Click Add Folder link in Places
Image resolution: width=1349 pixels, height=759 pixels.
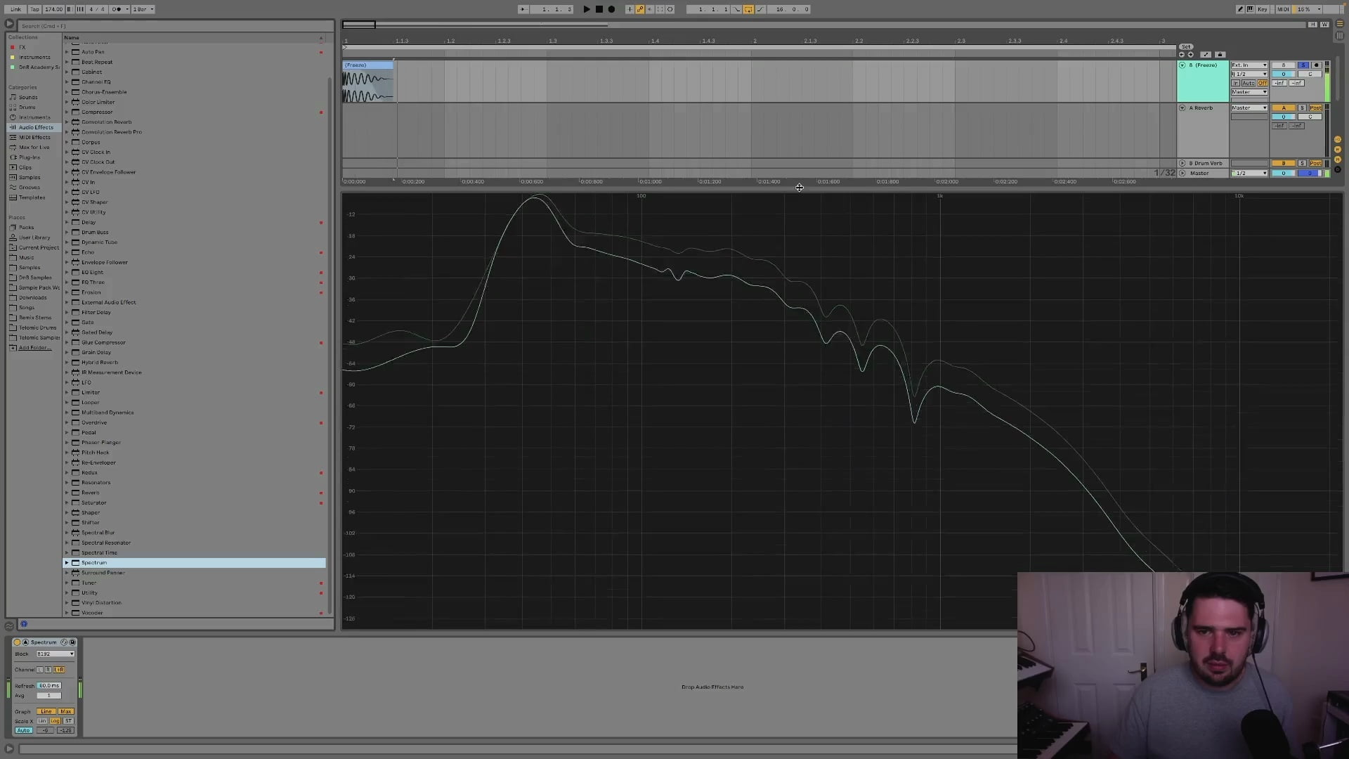[x=34, y=348]
